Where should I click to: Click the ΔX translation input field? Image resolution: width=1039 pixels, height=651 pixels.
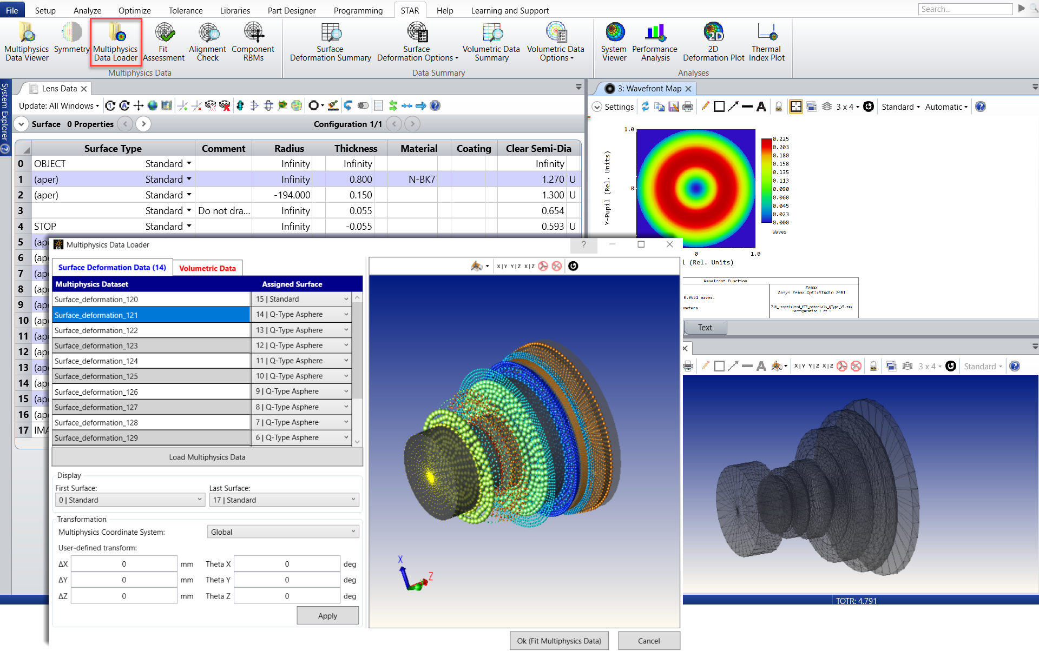click(124, 564)
